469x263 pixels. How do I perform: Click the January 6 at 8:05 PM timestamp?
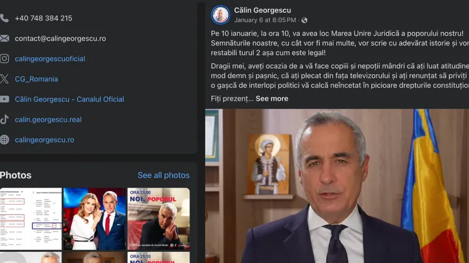coord(265,20)
